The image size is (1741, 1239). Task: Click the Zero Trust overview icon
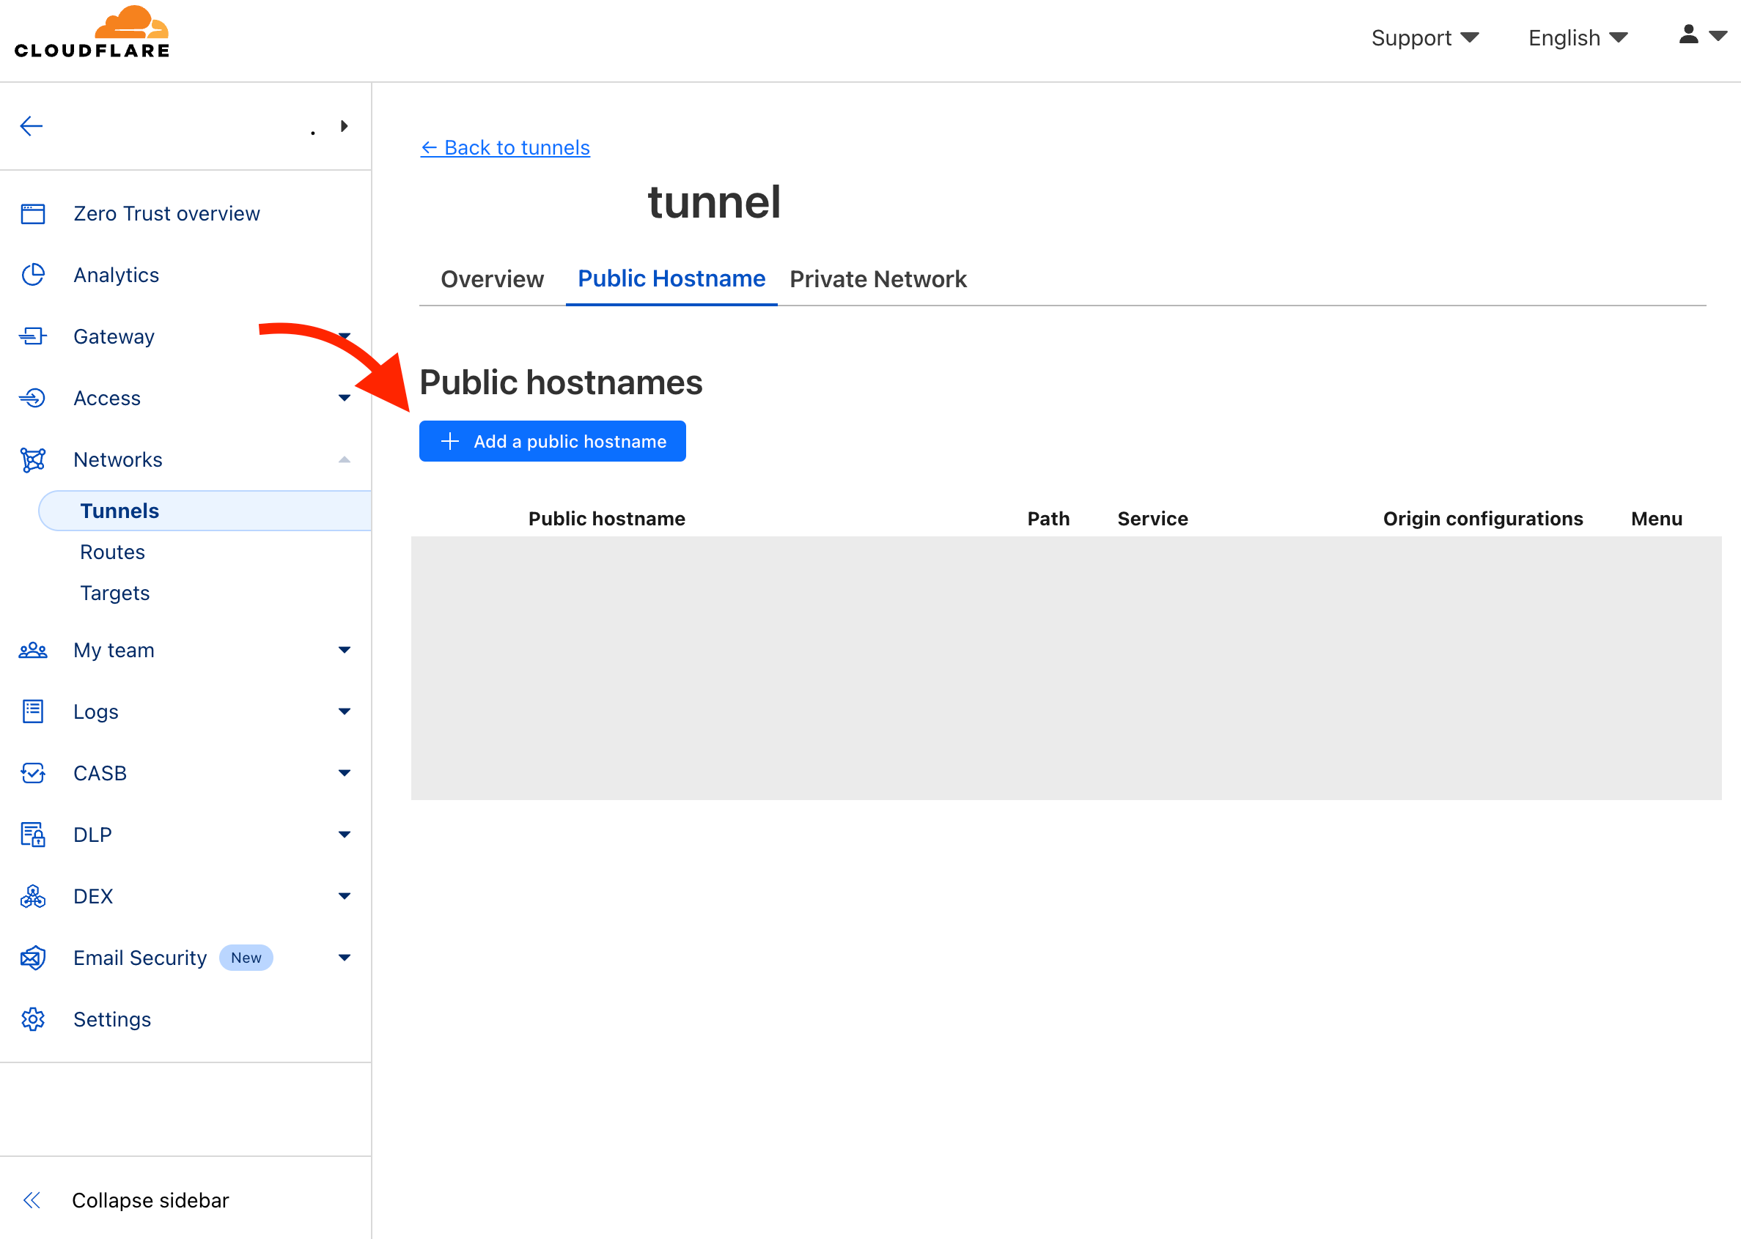pyautogui.click(x=33, y=214)
